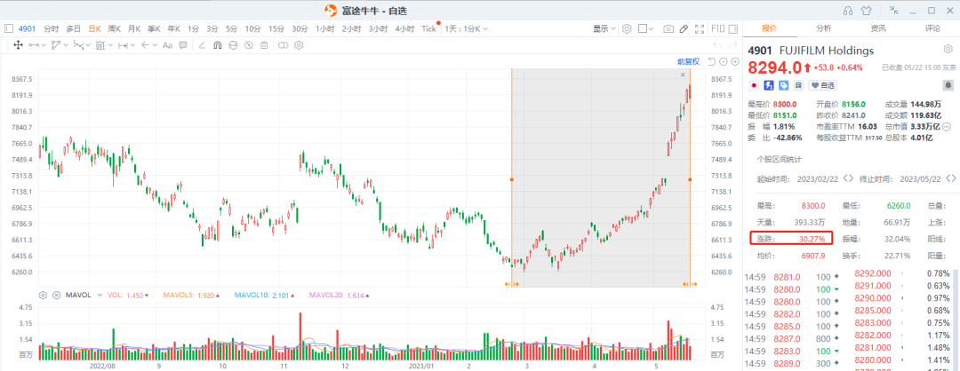
Task: Open drawing toolbar settings gear
Action: click(299, 44)
